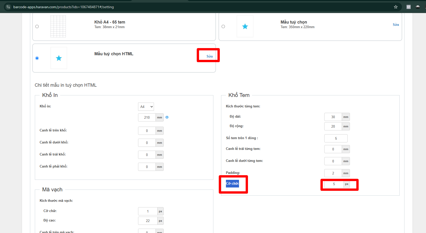The image size is (426, 233).
Task: Click the Khổ Tem Cỡ chữ field showing 5
Action: coord(334,184)
